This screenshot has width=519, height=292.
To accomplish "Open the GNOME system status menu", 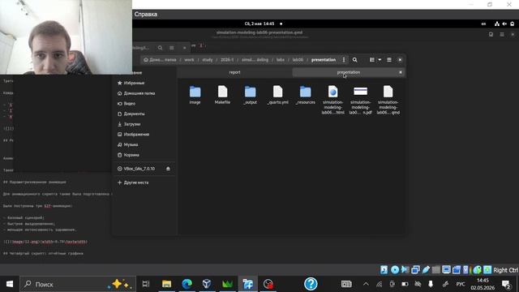I will (504, 24).
